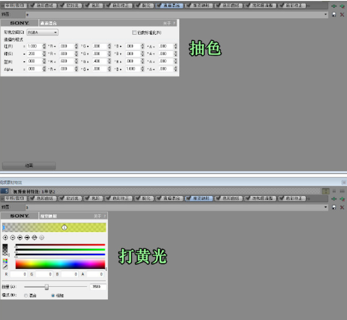This screenshot has height=320, width=347.
Task: Open 平移/裁切 tab in Channel Blend chain
Action: (14, 5)
